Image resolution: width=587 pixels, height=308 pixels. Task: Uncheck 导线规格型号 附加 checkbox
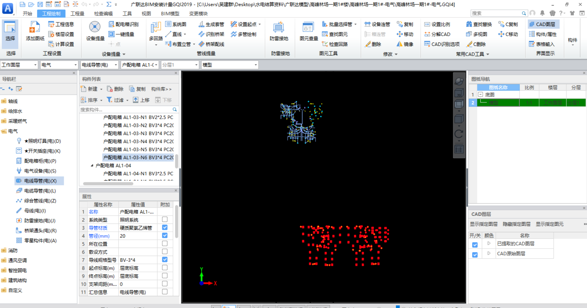(165, 260)
